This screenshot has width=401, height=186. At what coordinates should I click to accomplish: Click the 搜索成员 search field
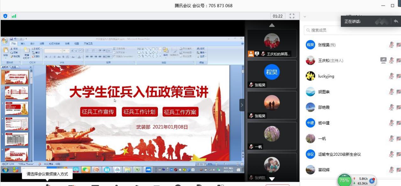352,30
